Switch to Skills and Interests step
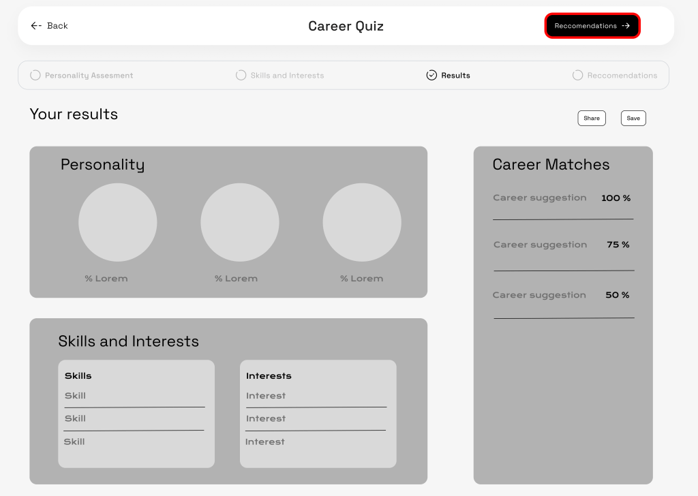The image size is (698, 496). coord(287,76)
